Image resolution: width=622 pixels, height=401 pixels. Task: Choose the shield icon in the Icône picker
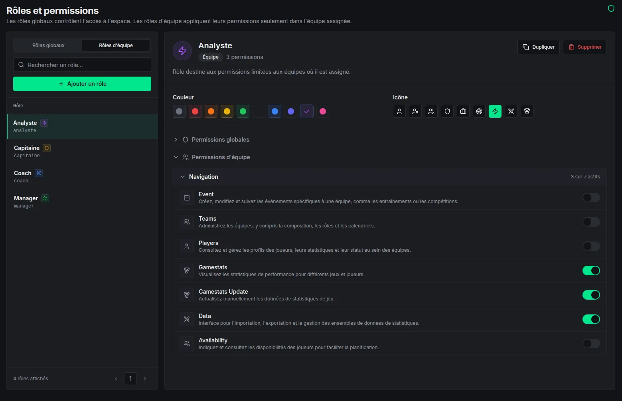[447, 111]
